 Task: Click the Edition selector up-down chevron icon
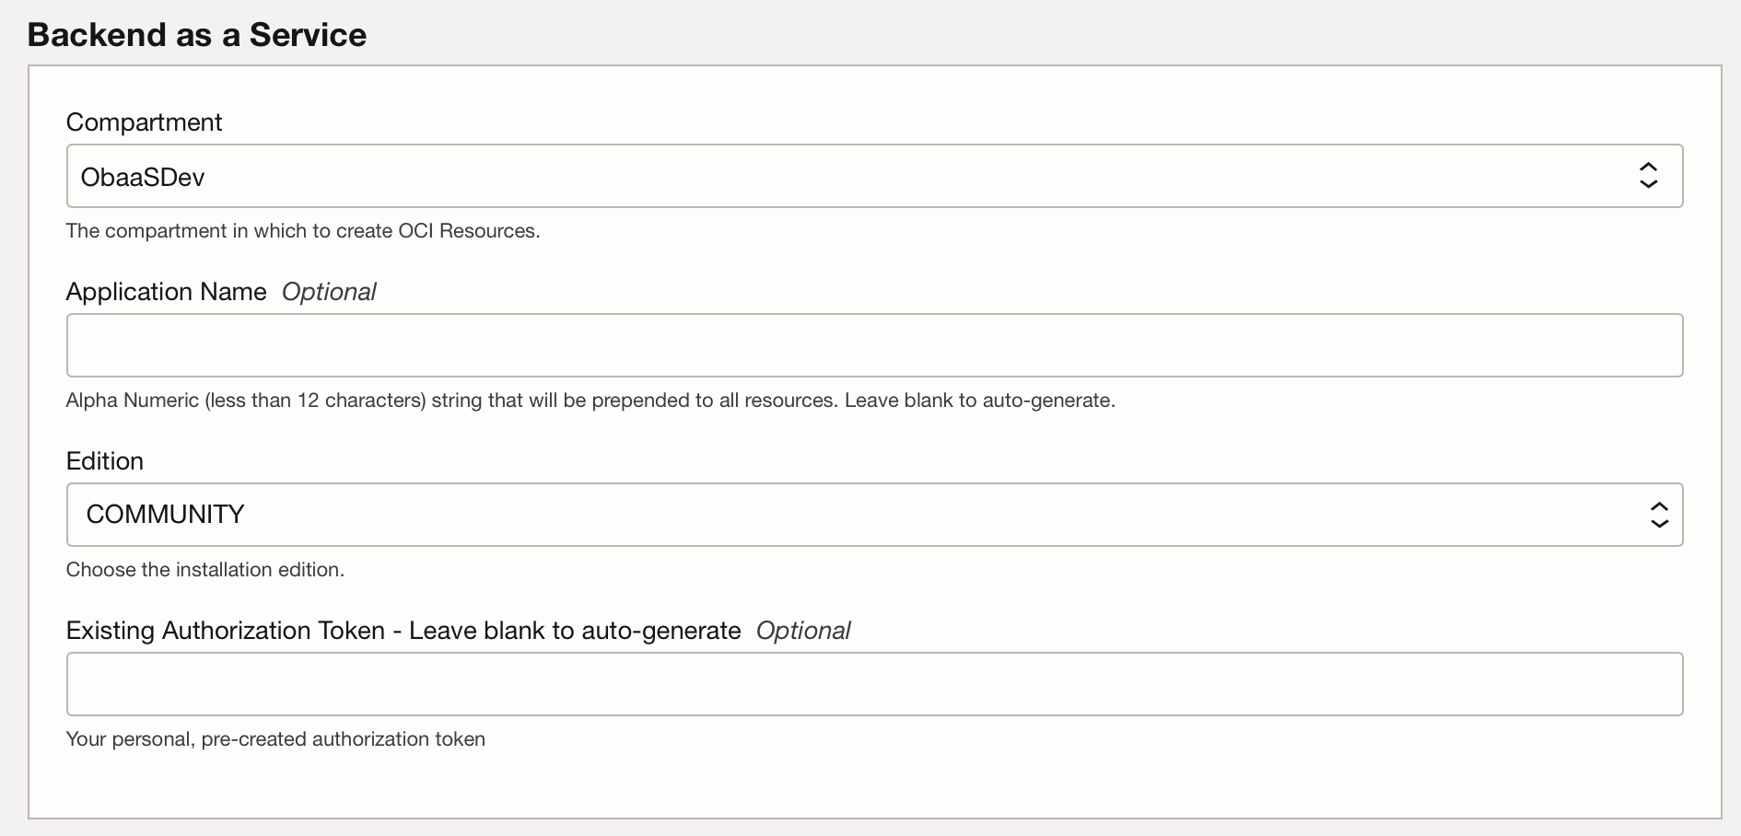tap(1659, 515)
